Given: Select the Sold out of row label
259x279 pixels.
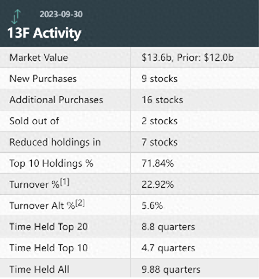Looking at the screenshot, I should pyautogui.click(x=34, y=121).
